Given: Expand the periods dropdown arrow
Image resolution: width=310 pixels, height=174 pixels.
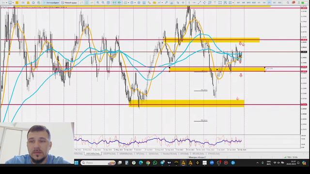Looking at the screenshot, I should click(x=135, y=3).
